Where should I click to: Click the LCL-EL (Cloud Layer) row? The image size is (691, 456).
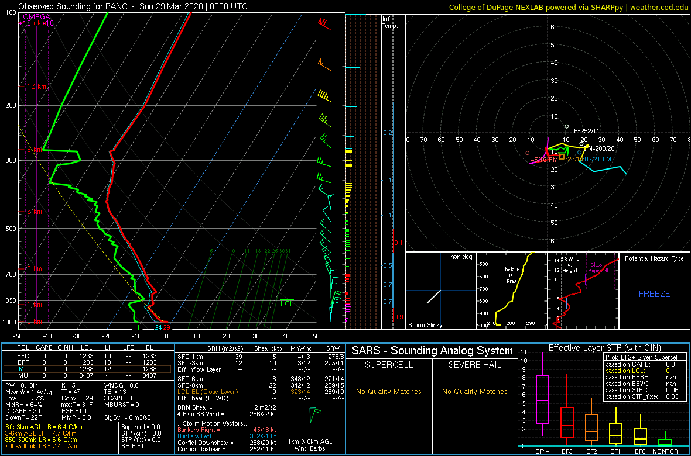[x=261, y=392]
